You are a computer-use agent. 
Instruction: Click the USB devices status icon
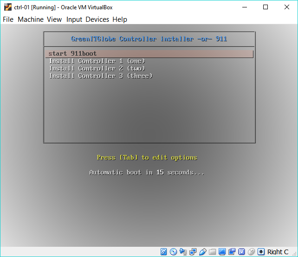coord(203,252)
